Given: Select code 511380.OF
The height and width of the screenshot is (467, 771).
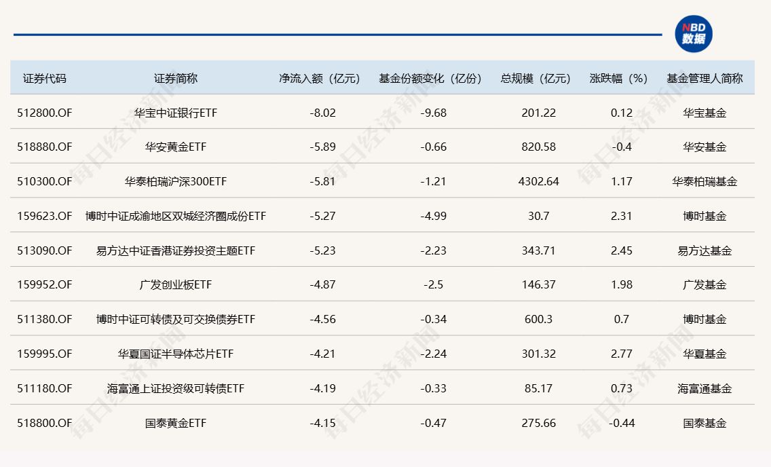Looking at the screenshot, I should tap(45, 320).
